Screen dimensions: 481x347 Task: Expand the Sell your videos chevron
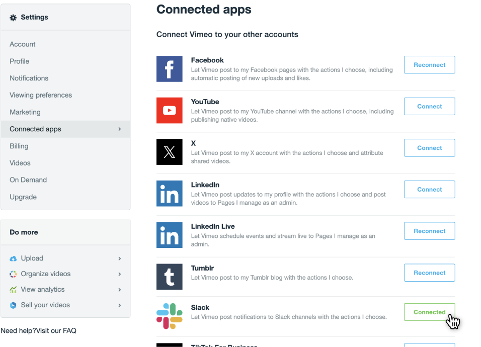[120, 305]
